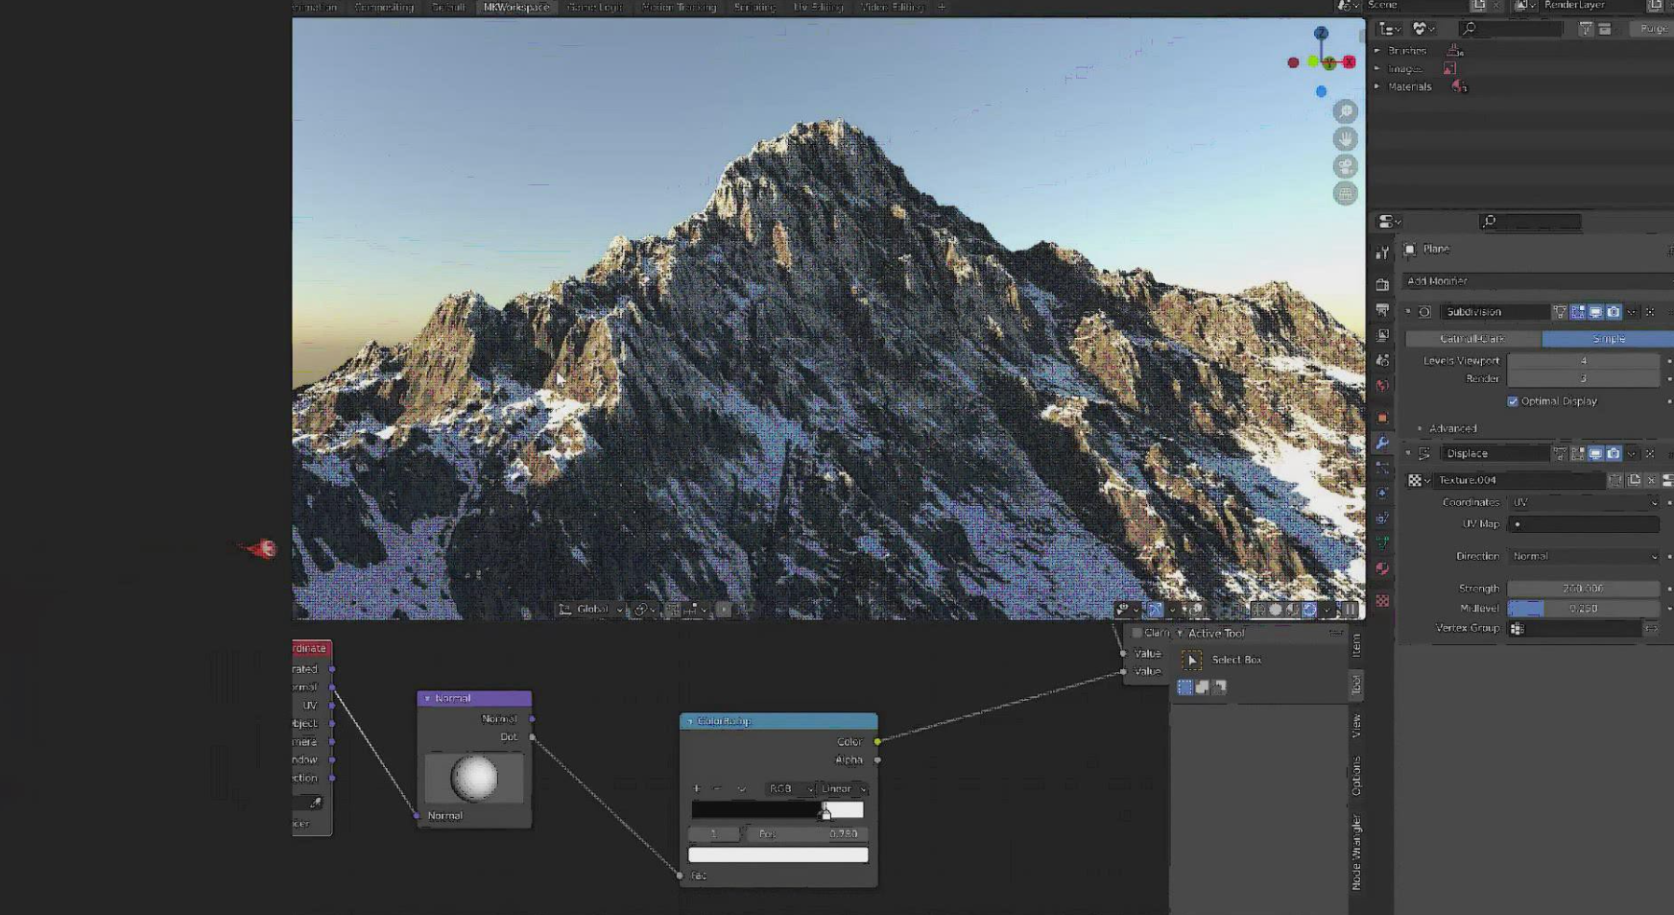Open the Render properties tab icon
The height and width of the screenshot is (915, 1674).
(1382, 285)
